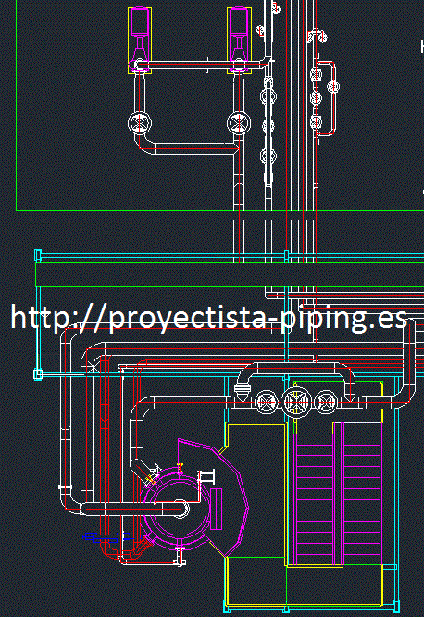This screenshot has height=617, width=424.
Task: Select the magenta staircase treads
Action: [x=338, y=494]
